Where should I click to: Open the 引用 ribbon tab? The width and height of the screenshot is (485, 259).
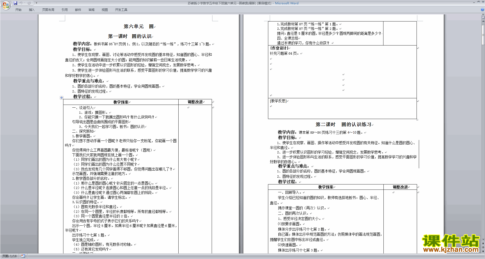tap(65, 10)
